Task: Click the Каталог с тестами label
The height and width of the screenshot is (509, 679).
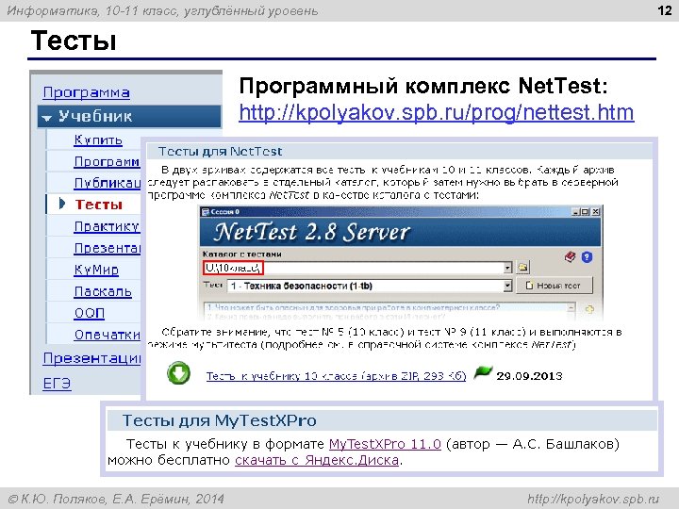Action: 241,254
